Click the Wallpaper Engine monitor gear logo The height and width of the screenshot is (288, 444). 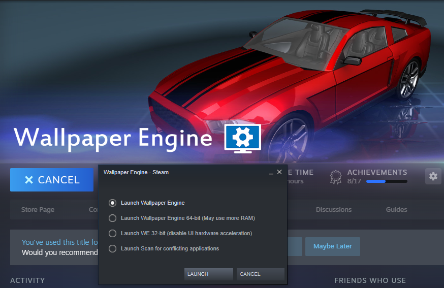[x=243, y=138]
